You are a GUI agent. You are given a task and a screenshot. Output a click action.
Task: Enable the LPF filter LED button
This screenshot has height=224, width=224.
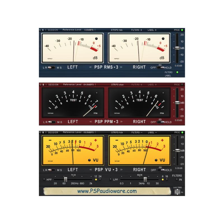(x=110, y=179)
